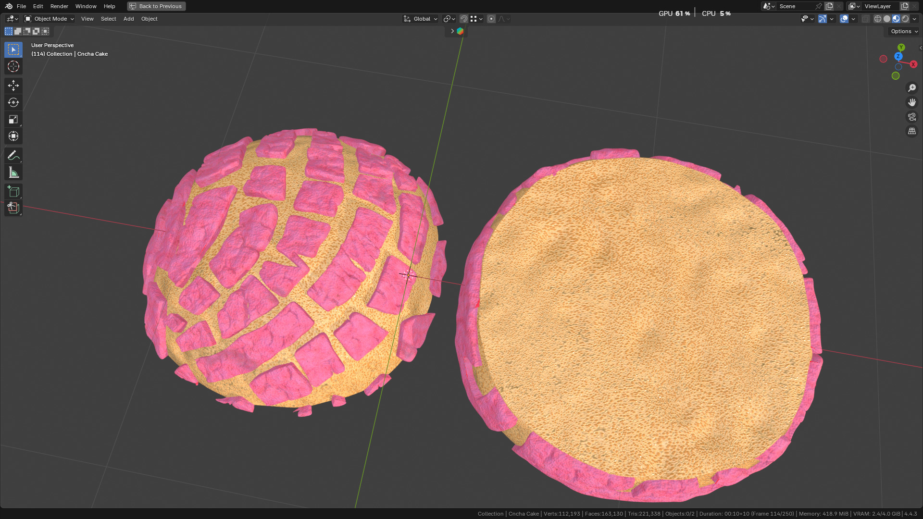The width and height of the screenshot is (923, 519).
Task: Set selection mode to Set (new)
Action: coord(9,31)
